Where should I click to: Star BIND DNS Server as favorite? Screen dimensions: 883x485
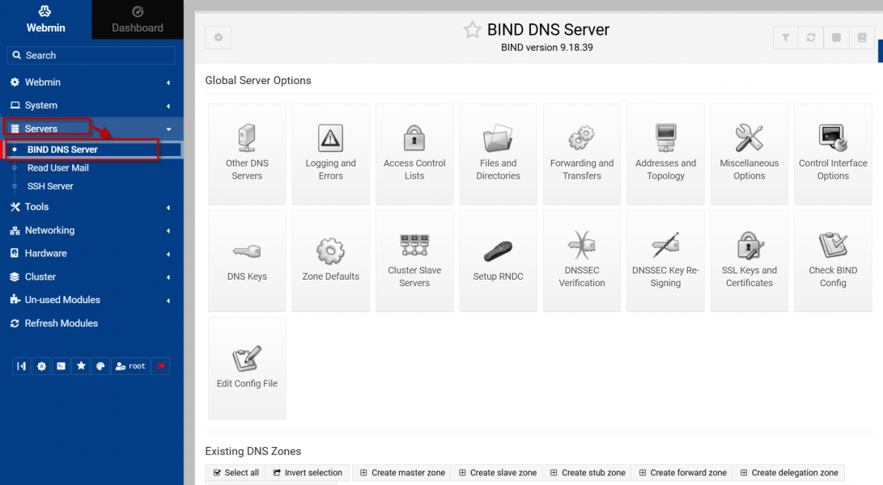(x=472, y=30)
